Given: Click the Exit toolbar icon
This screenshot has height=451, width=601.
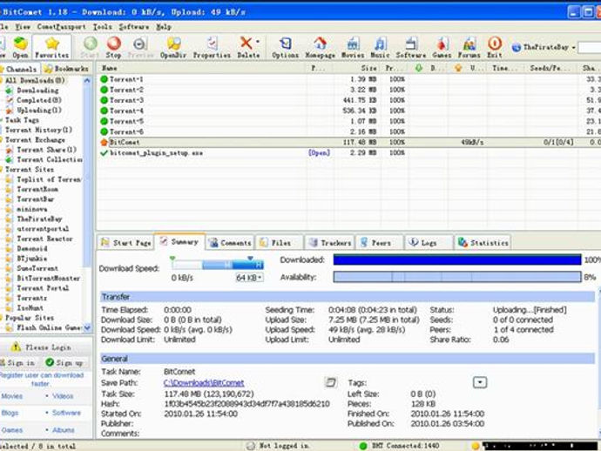Looking at the screenshot, I should pyautogui.click(x=495, y=48).
